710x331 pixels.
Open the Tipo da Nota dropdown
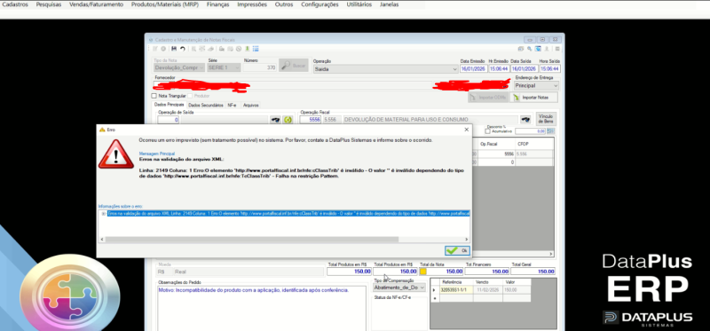[179, 67]
